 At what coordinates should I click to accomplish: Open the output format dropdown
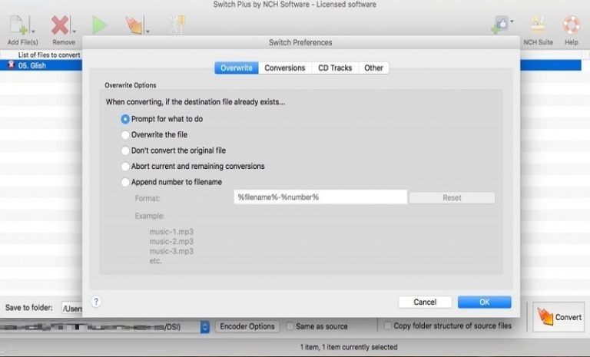coord(204,326)
